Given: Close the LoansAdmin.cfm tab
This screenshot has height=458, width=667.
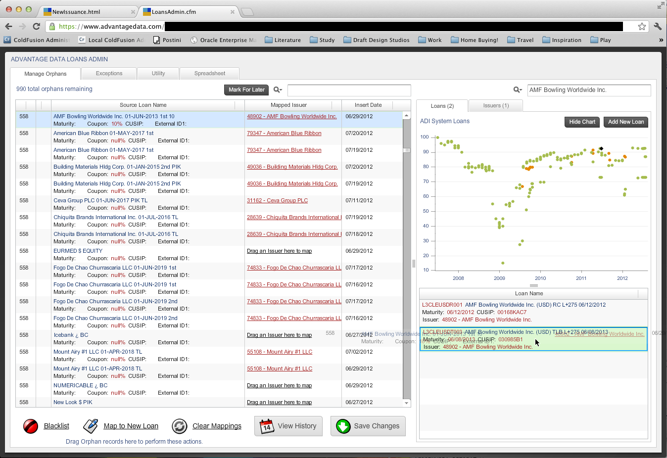Looking at the screenshot, I should point(233,12).
